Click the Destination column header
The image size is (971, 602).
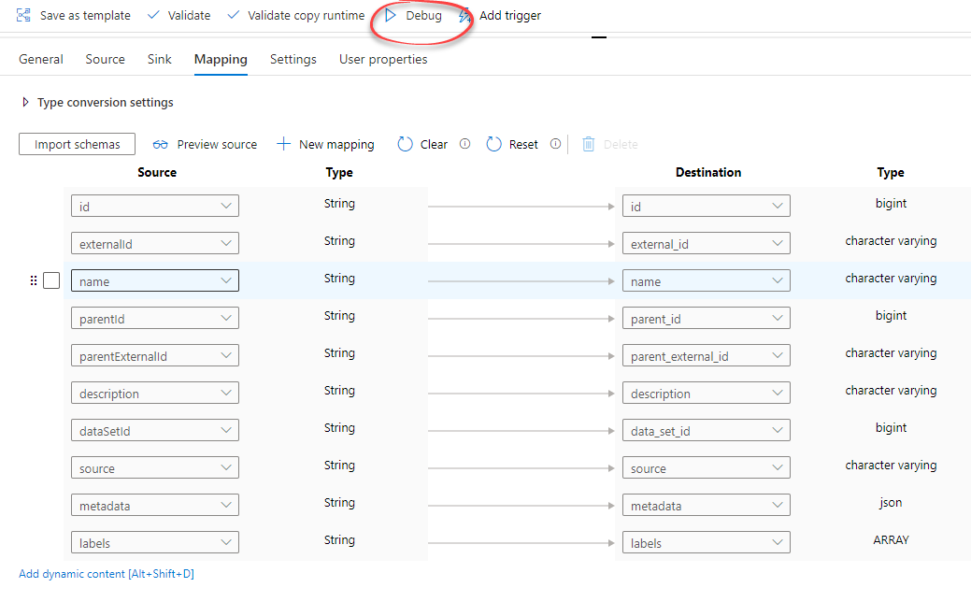click(x=708, y=172)
